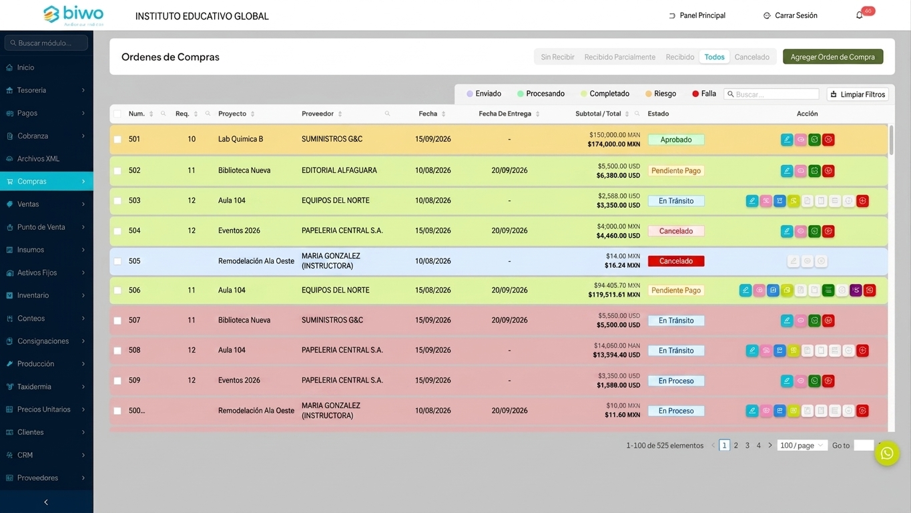
Task: Switch to the Recibido Parcialmente tab
Action: tap(620, 57)
